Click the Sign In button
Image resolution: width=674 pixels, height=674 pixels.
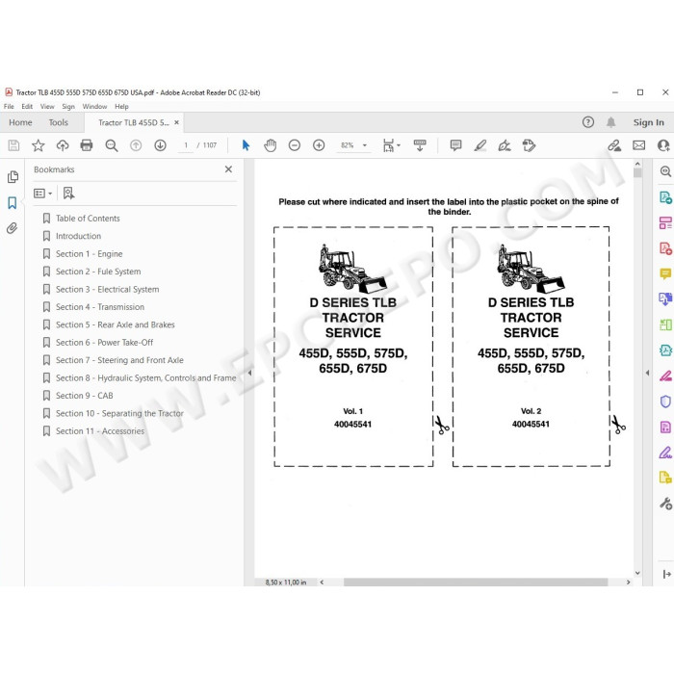point(649,122)
